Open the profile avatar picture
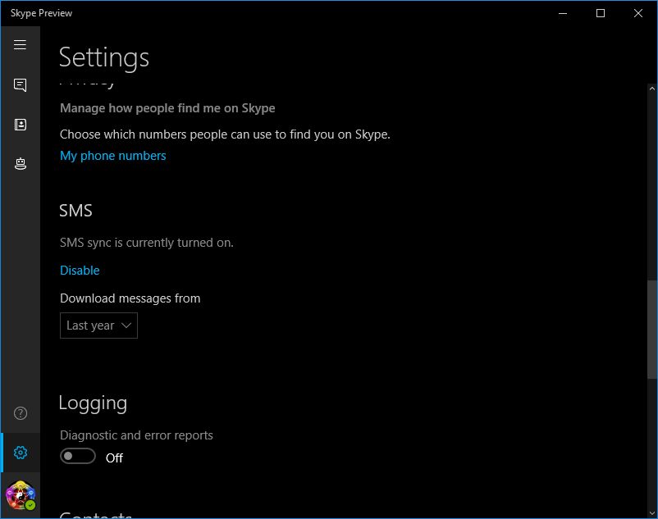Screen dimensions: 658x519 point(21,495)
